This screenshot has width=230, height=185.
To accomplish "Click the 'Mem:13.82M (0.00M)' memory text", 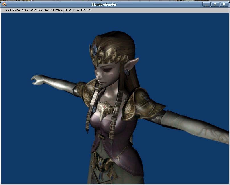I will coord(58,10).
